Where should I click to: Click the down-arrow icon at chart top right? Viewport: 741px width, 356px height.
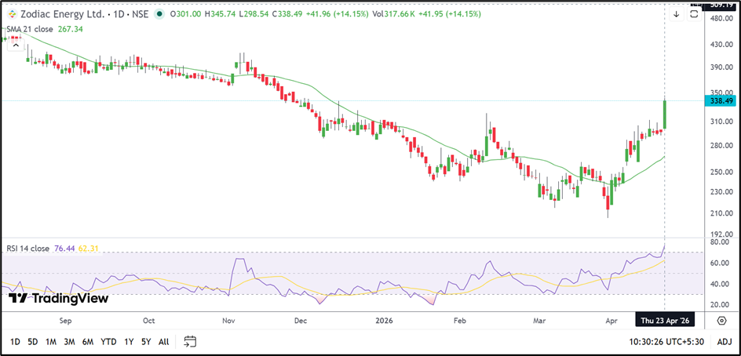tap(677, 14)
